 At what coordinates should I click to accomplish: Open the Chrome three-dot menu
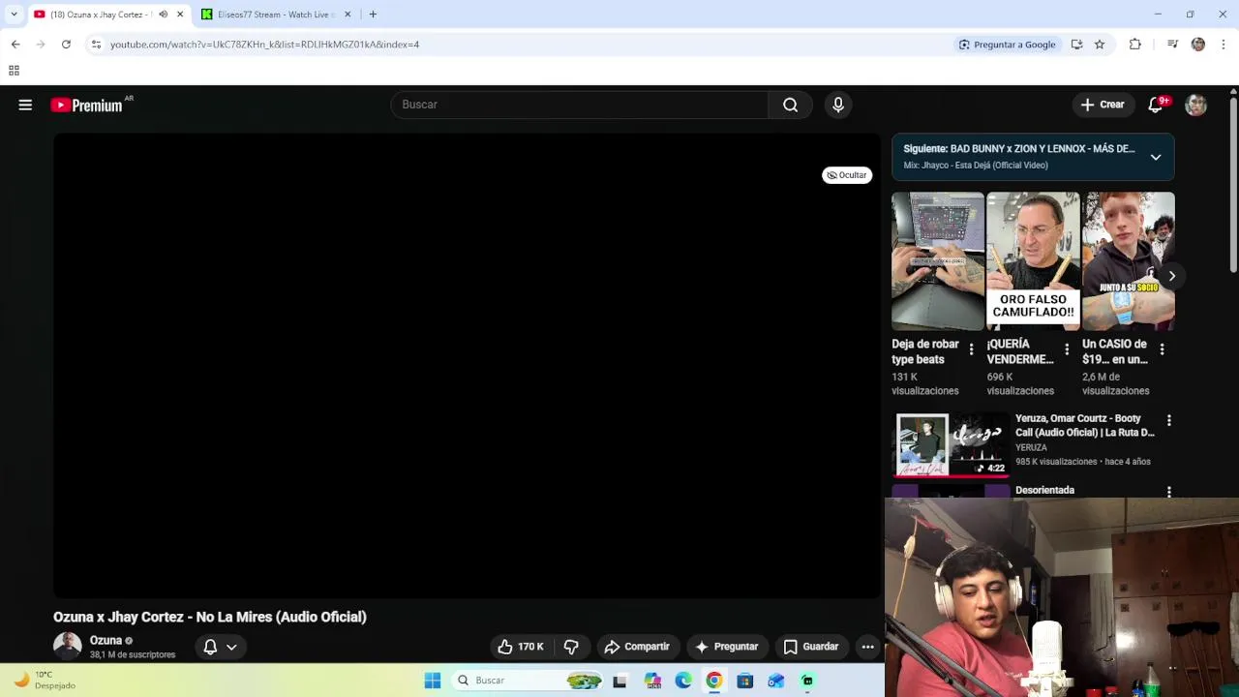point(1224,45)
